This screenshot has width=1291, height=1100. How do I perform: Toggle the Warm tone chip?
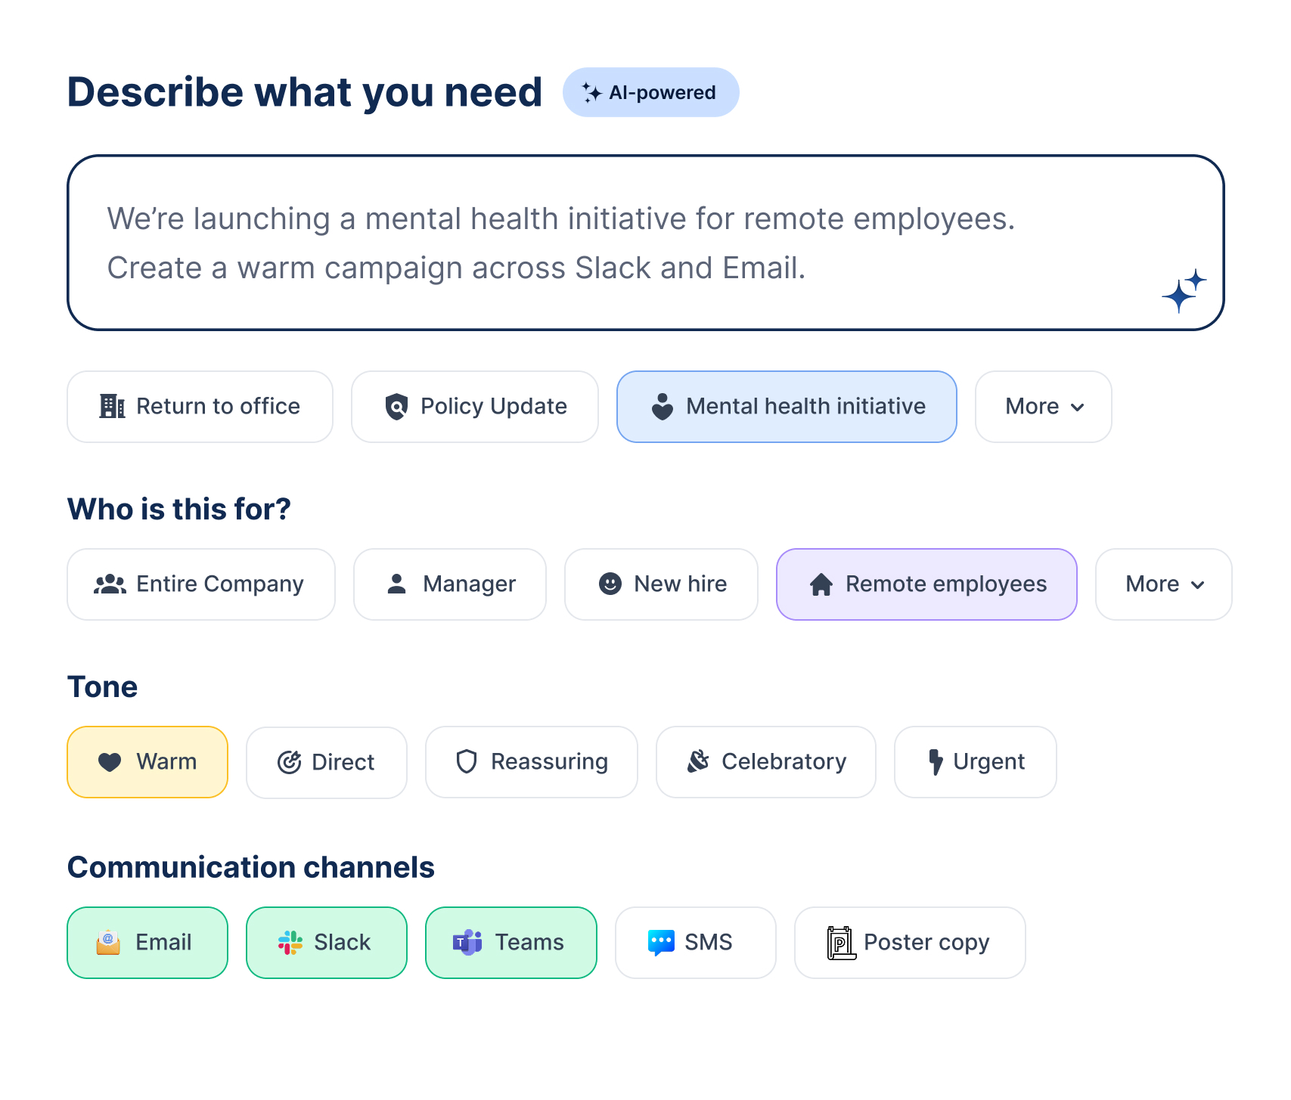pyautogui.click(x=147, y=762)
